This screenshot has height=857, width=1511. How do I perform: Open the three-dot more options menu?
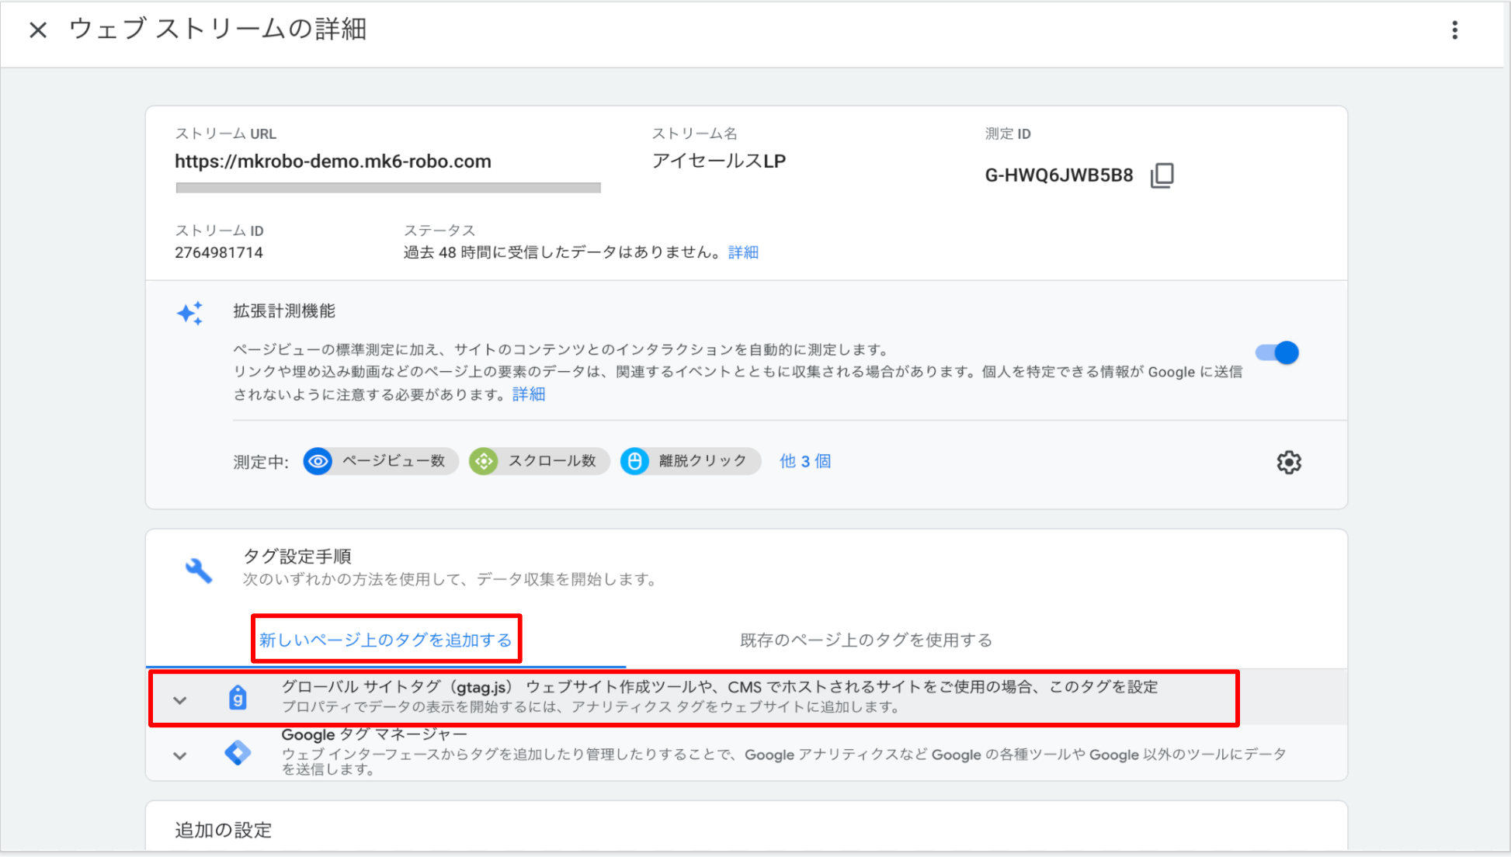click(1454, 30)
